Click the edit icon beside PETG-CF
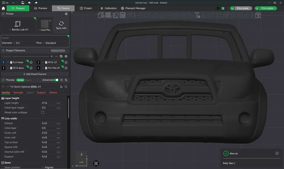 [x=66, y=62]
